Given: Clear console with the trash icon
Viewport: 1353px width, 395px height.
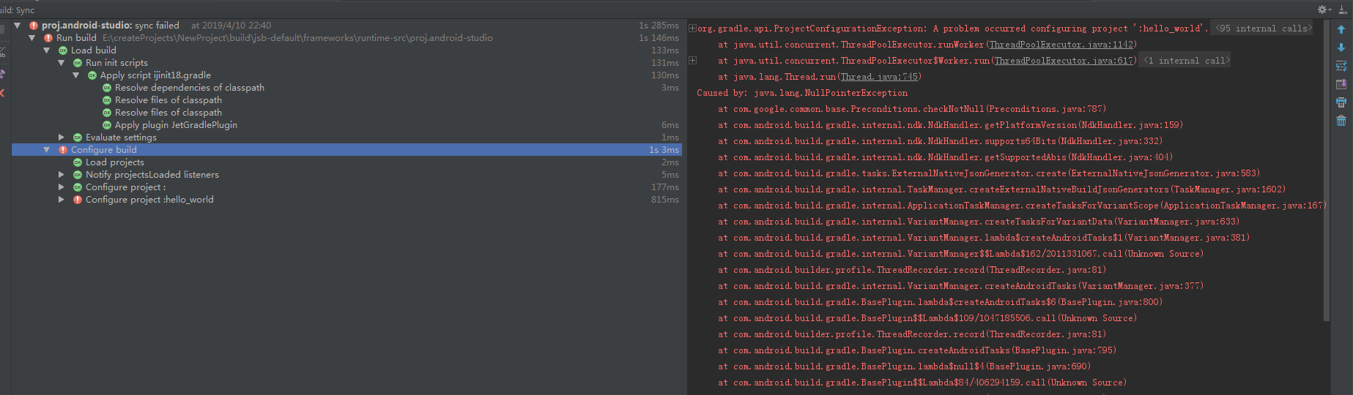Looking at the screenshot, I should pyautogui.click(x=1341, y=121).
